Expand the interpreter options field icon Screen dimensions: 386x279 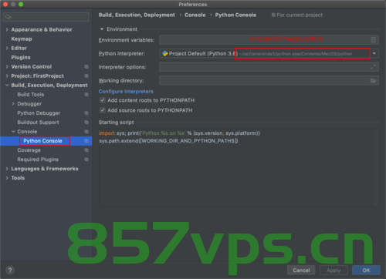point(373,67)
